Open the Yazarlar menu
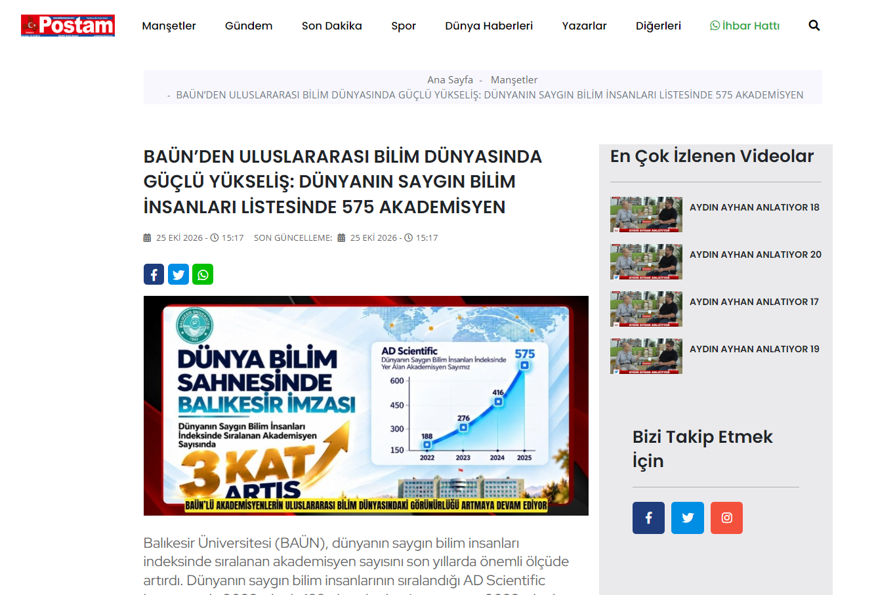Viewport: 876px width, 595px height. point(585,26)
